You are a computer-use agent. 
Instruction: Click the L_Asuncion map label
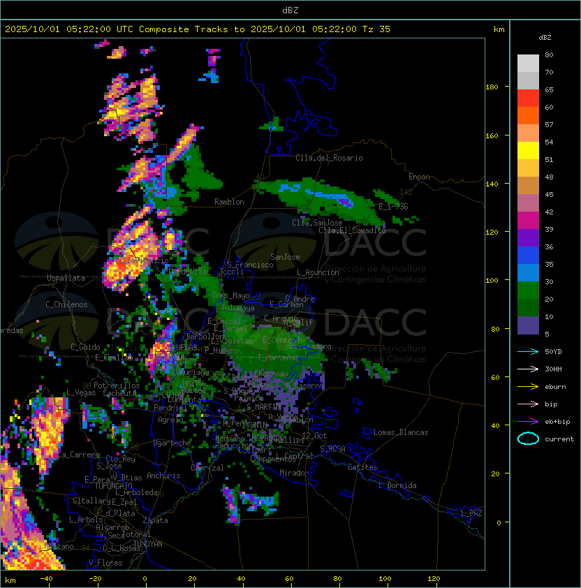[318, 272]
